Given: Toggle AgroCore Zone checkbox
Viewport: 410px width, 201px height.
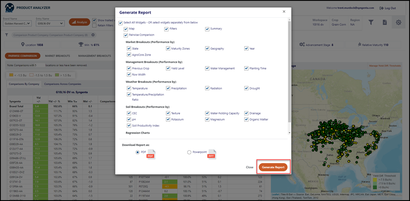Looking at the screenshot, I should click(x=129, y=55).
